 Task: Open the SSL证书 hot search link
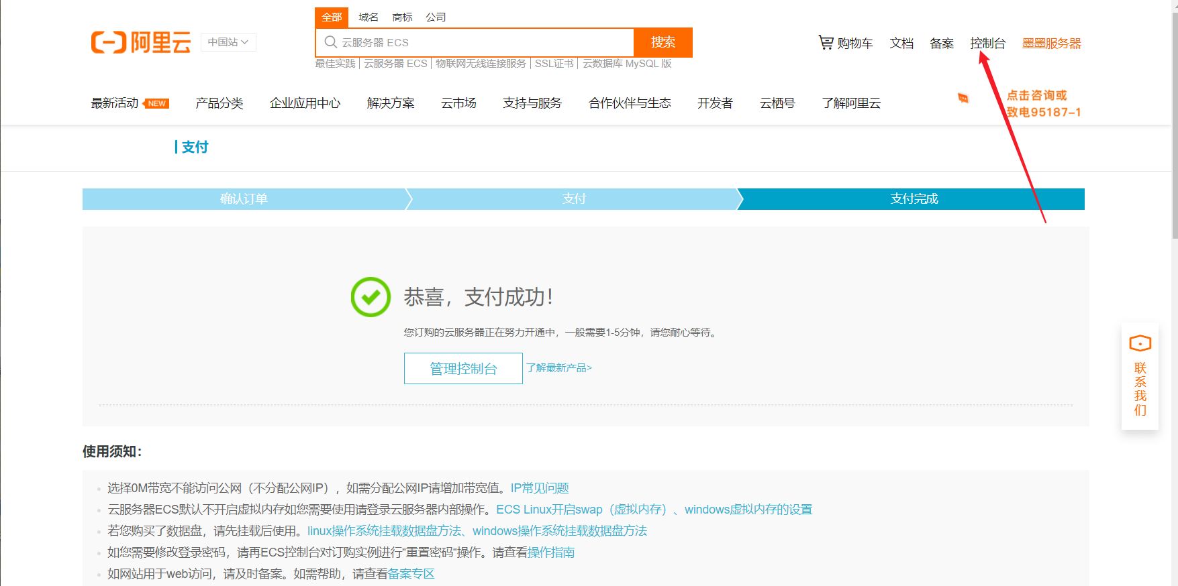pyautogui.click(x=554, y=64)
